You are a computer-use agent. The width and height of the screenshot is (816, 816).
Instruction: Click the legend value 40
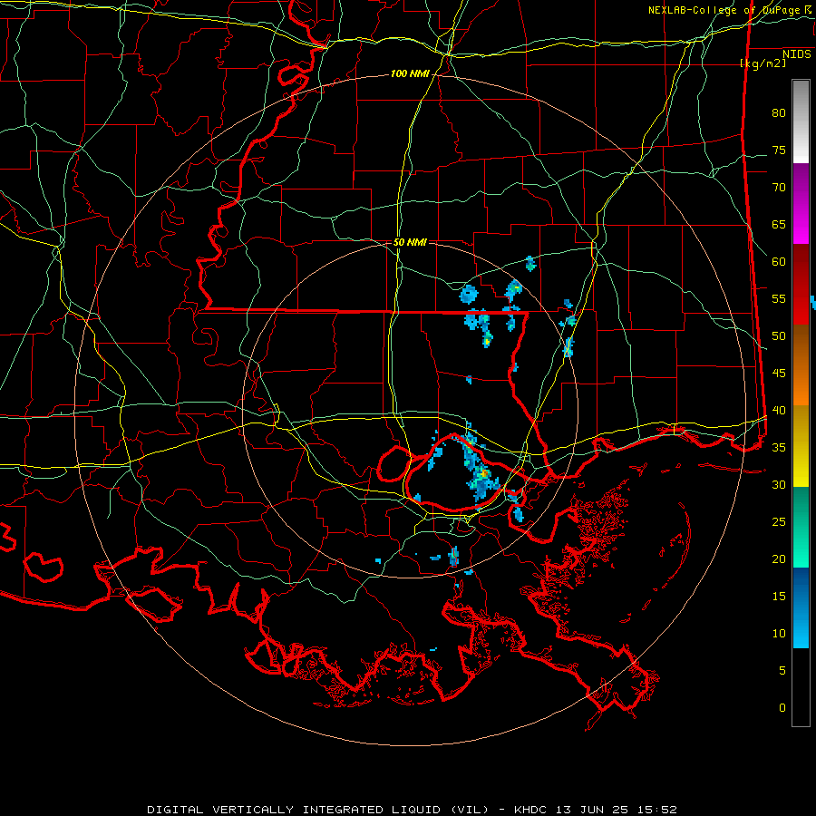(x=779, y=411)
